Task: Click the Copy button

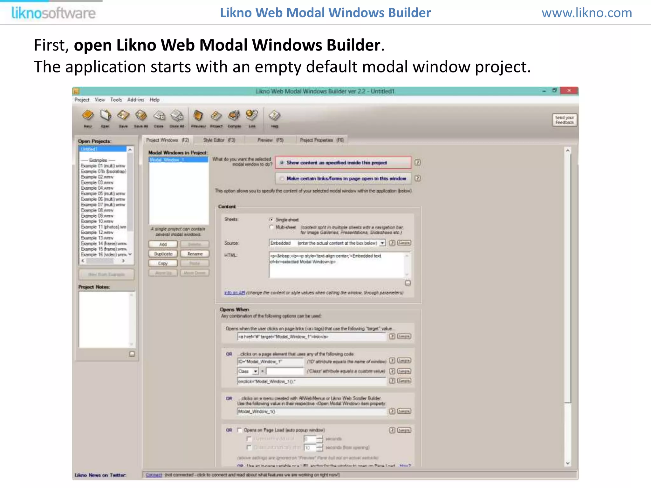Action: [x=163, y=263]
